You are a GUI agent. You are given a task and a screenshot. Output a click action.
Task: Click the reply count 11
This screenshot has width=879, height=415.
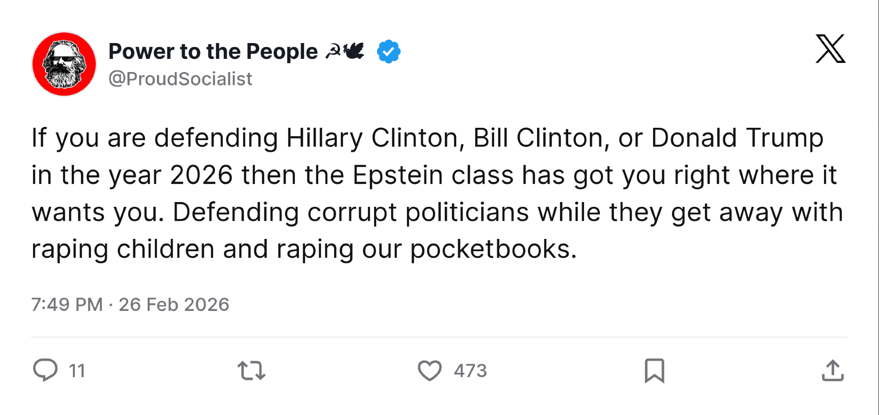point(77,371)
